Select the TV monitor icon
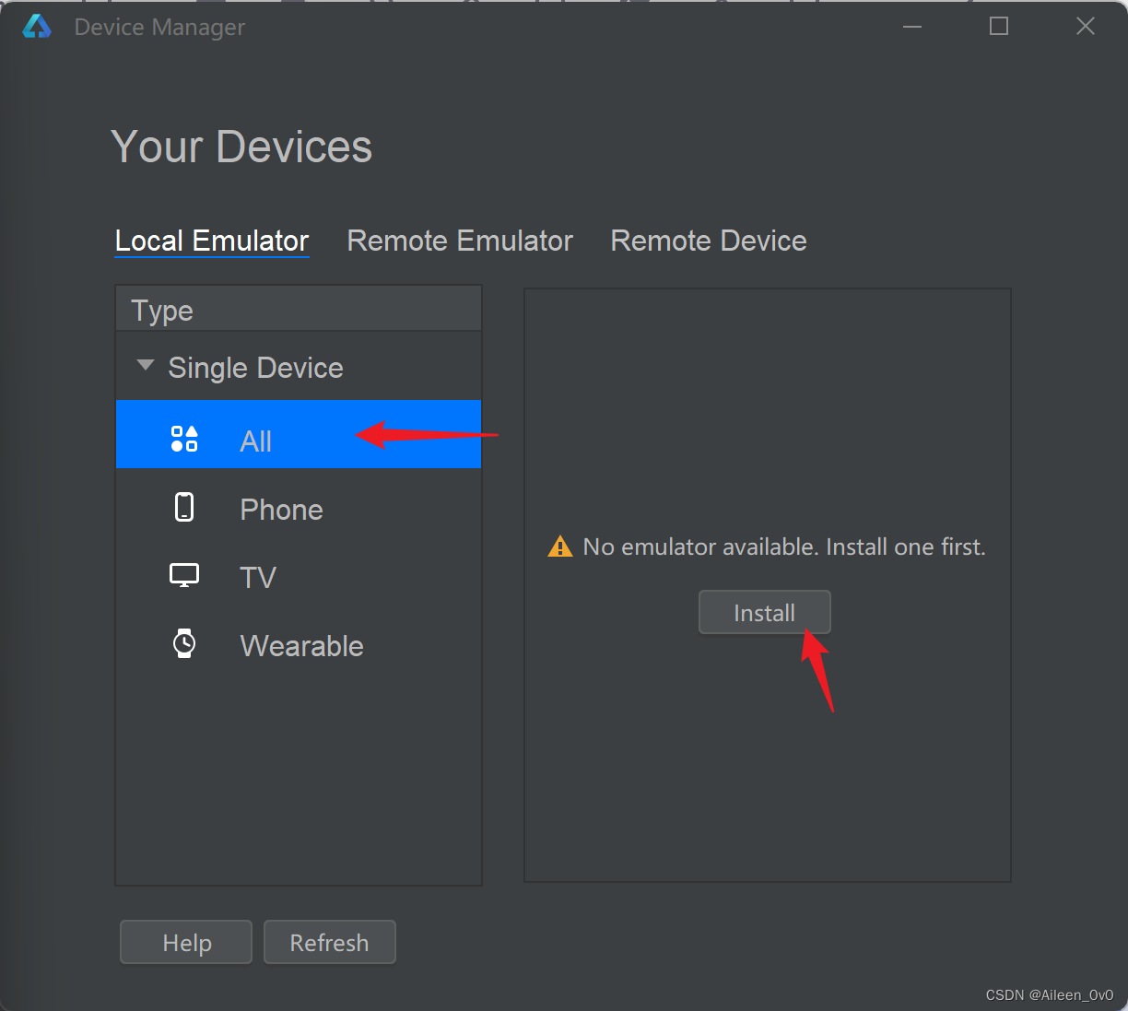 tap(184, 575)
